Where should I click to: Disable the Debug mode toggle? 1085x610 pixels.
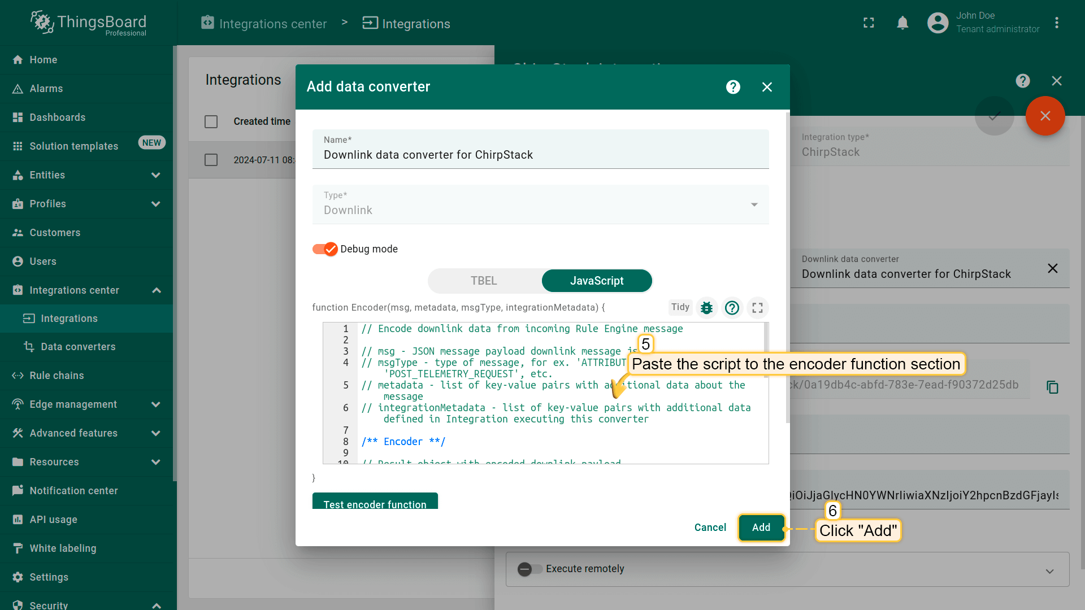tap(325, 249)
